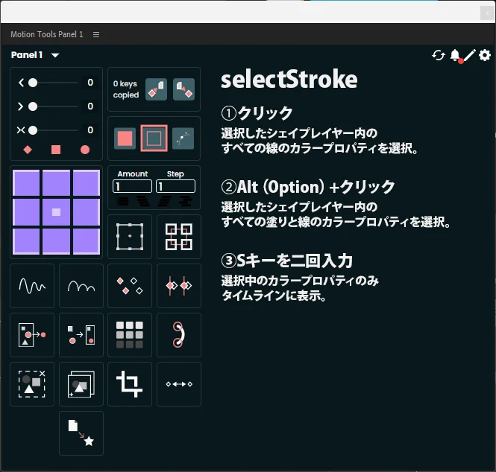Select the Motion Tools Panel 1 tab
Image resolution: width=496 pixels, height=472 pixels.
click(x=47, y=34)
